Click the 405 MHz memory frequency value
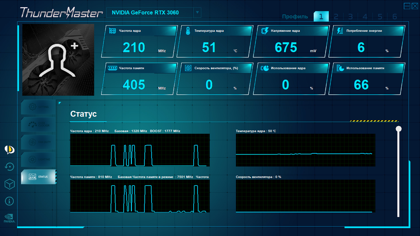The width and height of the screenshot is (420, 236). pyautogui.click(x=134, y=85)
